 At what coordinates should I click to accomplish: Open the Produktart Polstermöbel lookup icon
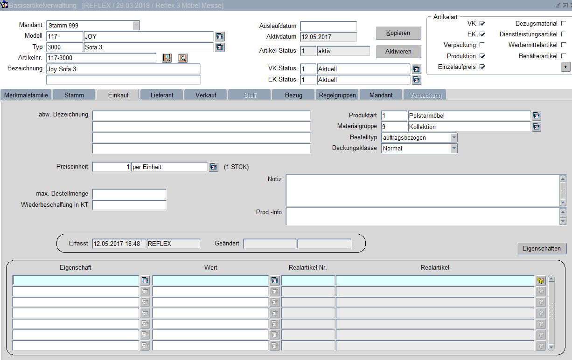click(537, 115)
